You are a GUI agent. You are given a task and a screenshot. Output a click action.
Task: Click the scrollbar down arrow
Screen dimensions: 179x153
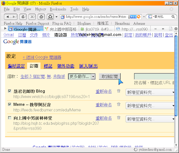pyautogui.click(x=176, y=145)
